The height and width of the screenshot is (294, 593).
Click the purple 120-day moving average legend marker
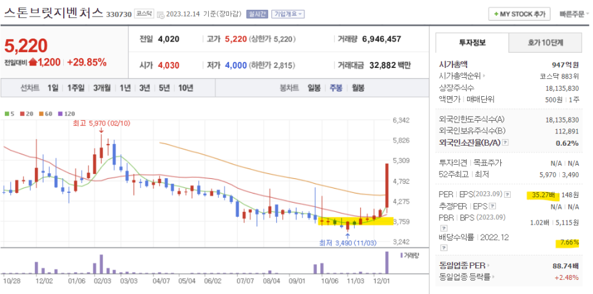tap(60, 113)
